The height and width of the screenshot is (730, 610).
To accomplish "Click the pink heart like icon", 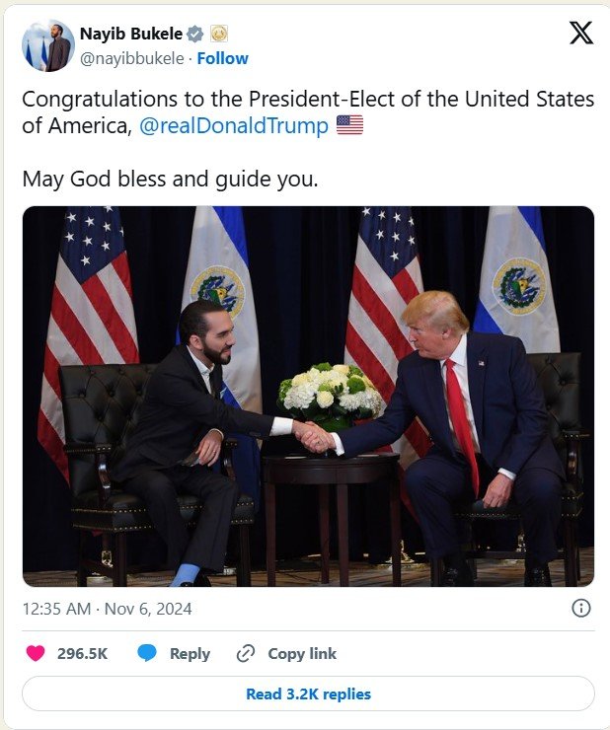I will [x=36, y=653].
